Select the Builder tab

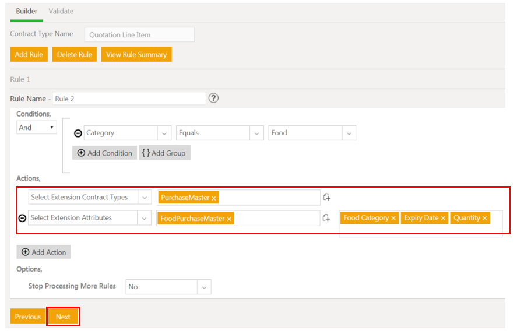pos(26,11)
